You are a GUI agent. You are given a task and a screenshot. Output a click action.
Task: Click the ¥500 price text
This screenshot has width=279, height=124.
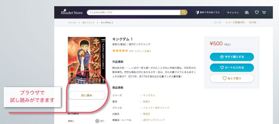(216, 44)
